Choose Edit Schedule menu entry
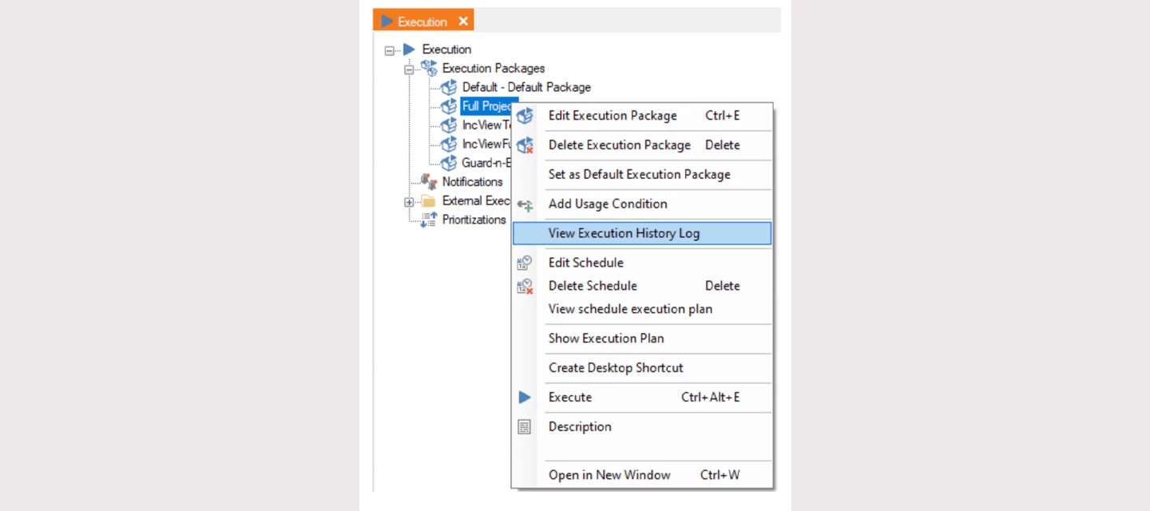This screenshot has height=511, width=1150. click(x=642, y=263)
